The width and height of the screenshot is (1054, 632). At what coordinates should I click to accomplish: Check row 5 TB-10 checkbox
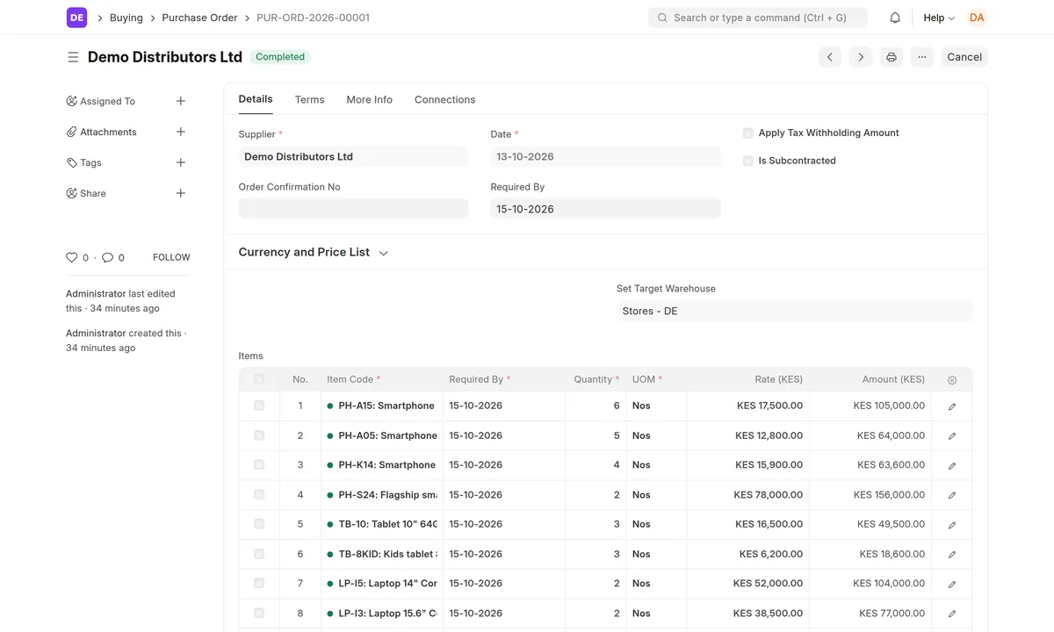point(259,524)
